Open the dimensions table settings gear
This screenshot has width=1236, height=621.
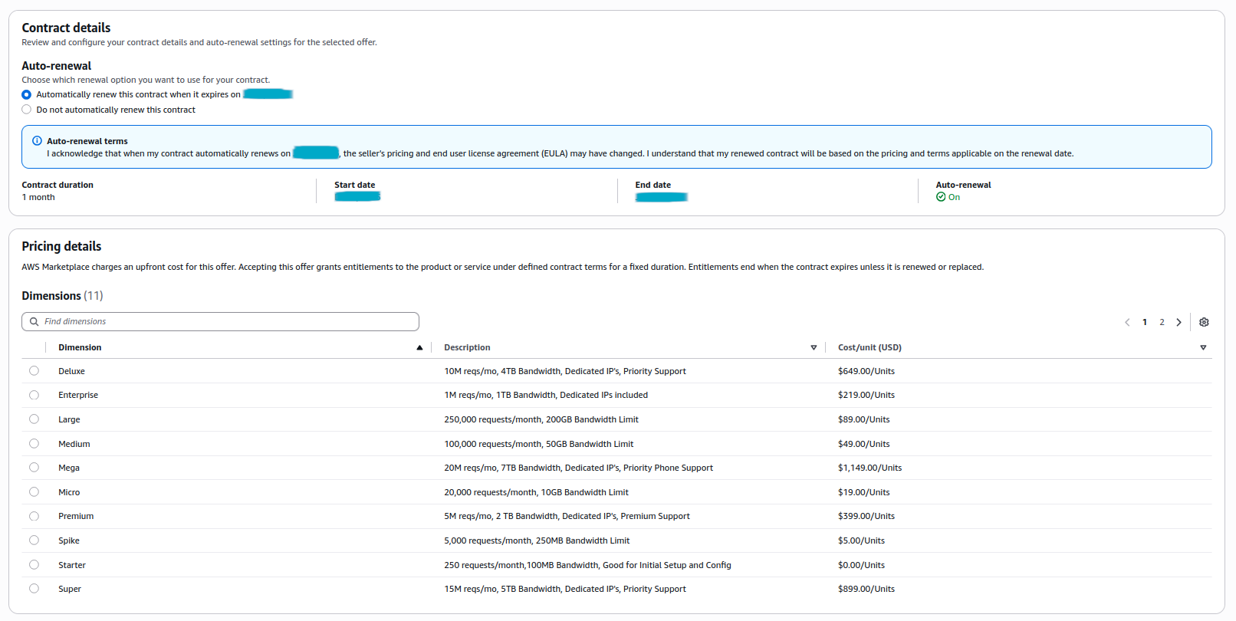(x=1204, y=322)
